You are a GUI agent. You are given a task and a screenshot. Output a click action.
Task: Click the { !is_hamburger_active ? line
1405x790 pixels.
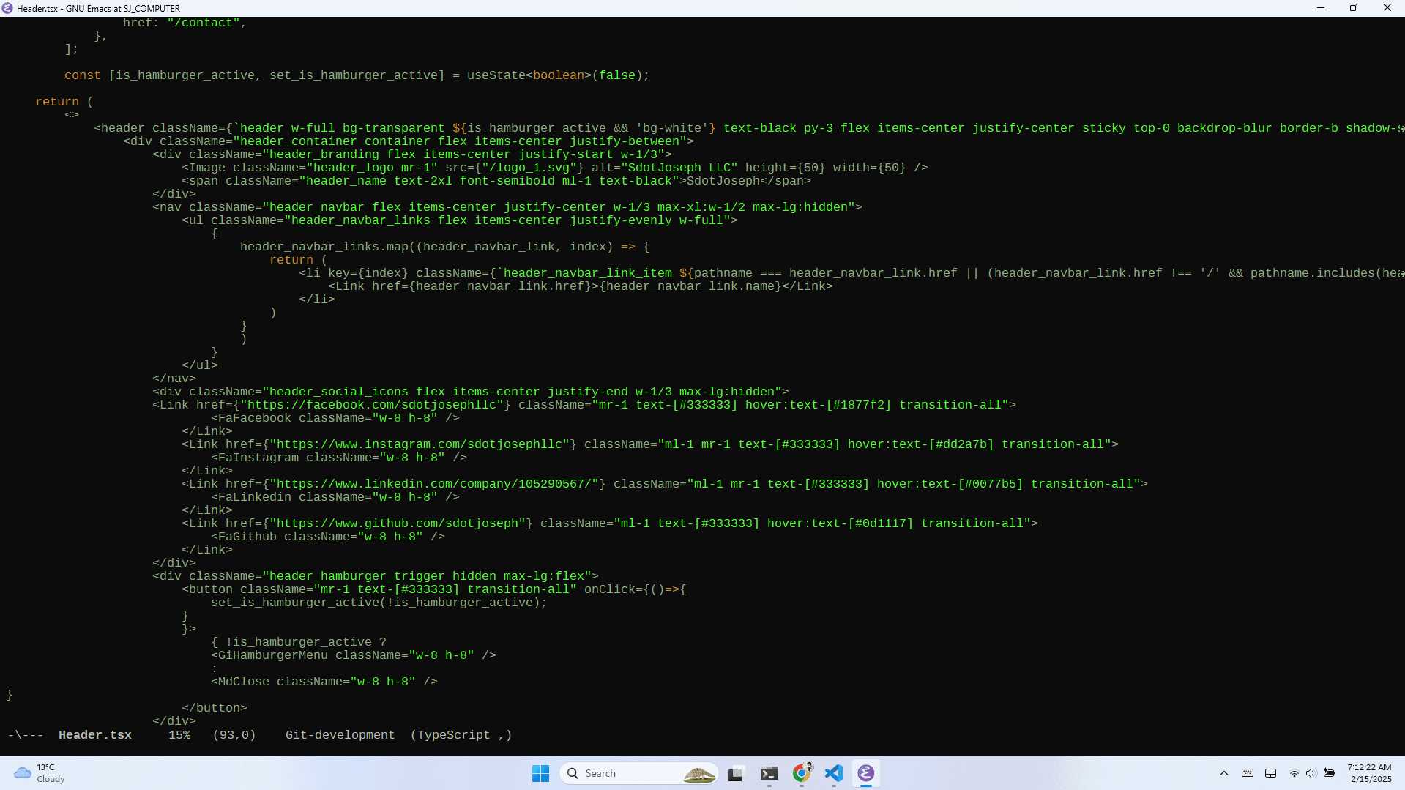[x=299, y=642]
